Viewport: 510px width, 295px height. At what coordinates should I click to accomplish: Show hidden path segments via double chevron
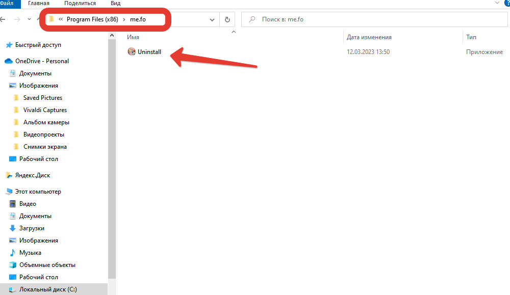click(x=61, y=19)
